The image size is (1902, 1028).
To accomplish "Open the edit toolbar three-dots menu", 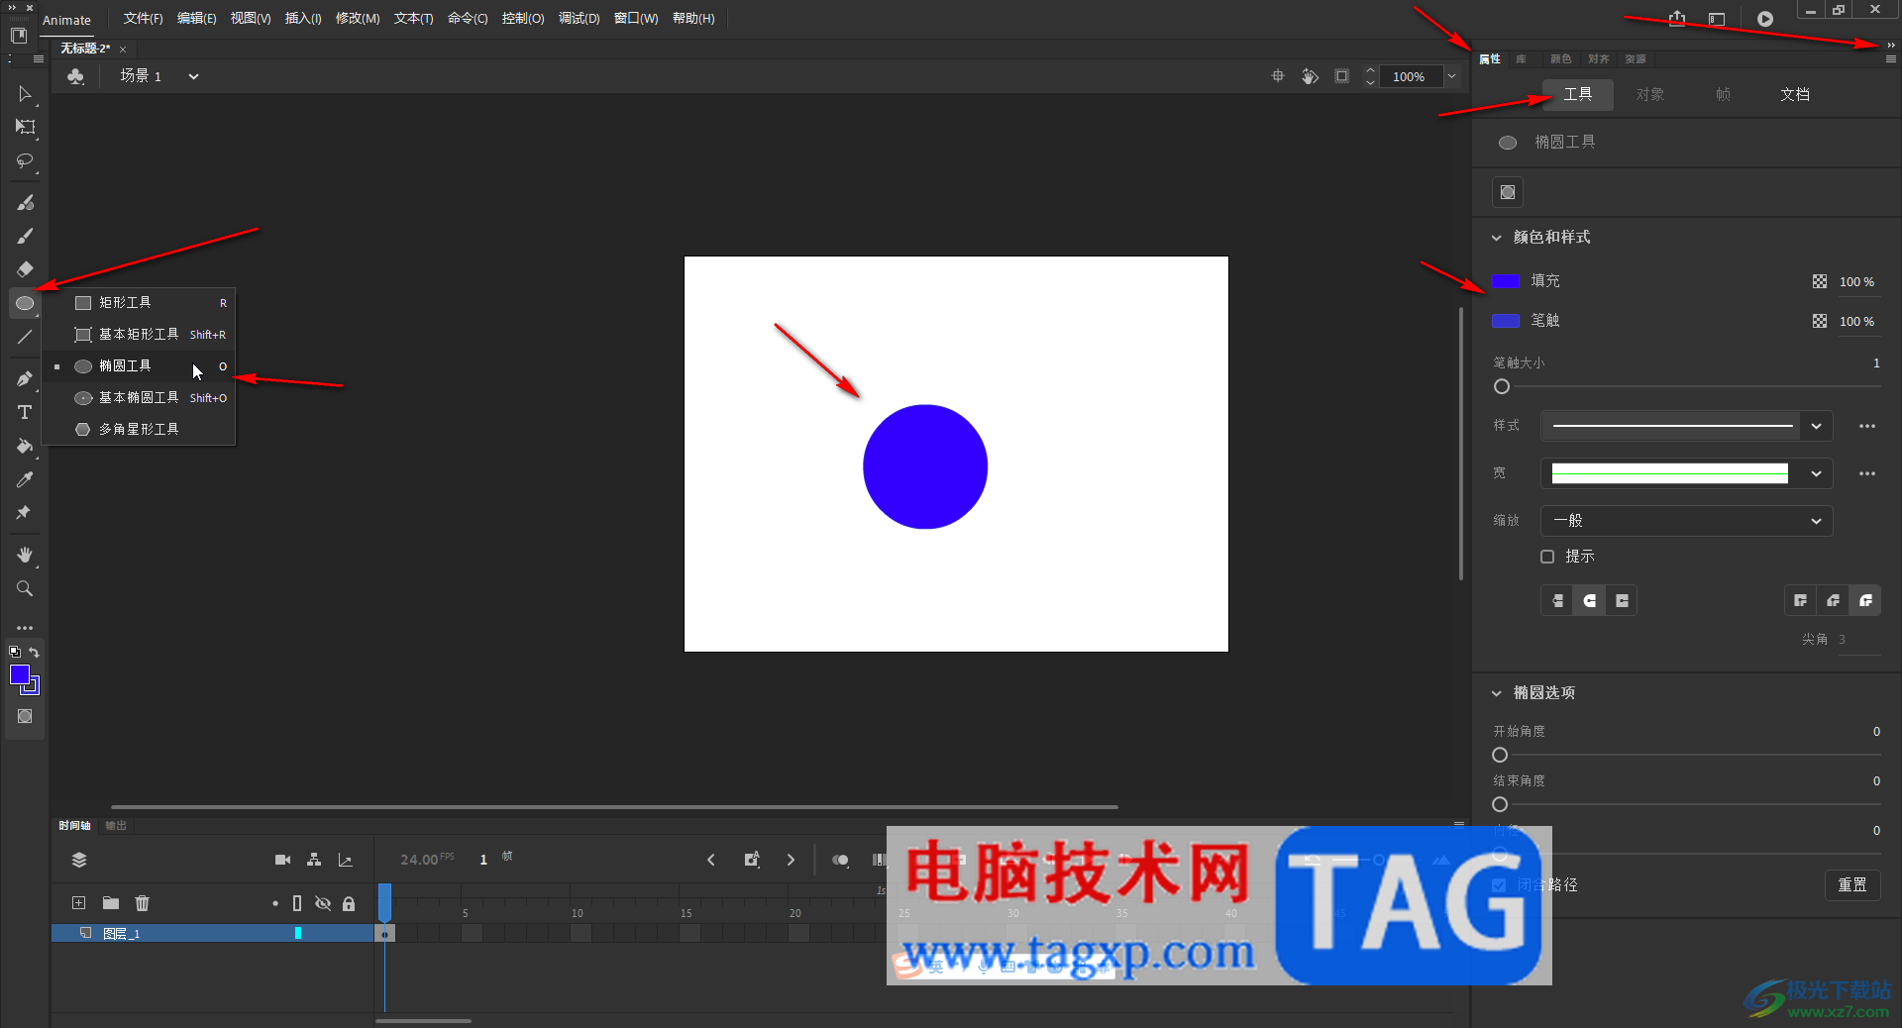I will (25, 628).
